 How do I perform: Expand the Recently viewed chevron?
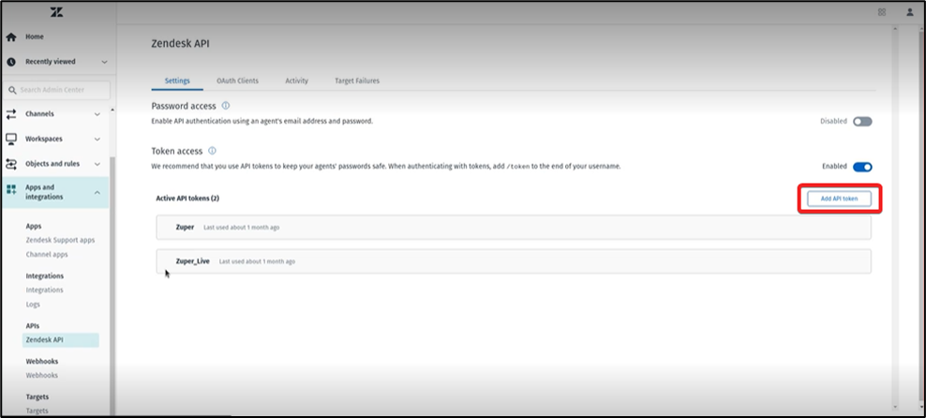coord(105,62)
